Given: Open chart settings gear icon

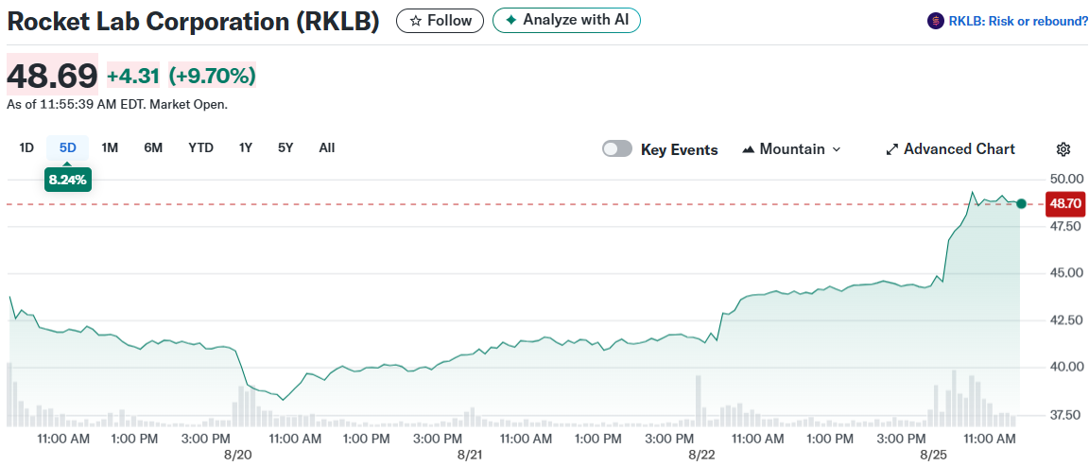Looking at the screenshot, I should pyautogui.click(x=1063, y=148).
